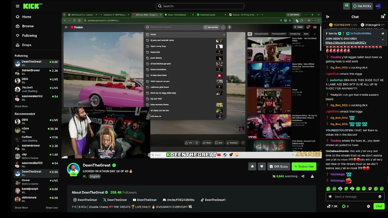Click the LOCKED-IN-ATHON DAY 28 OF 45 stream title
This screenshot has height=218, width=388.
[x=108, y=171]
